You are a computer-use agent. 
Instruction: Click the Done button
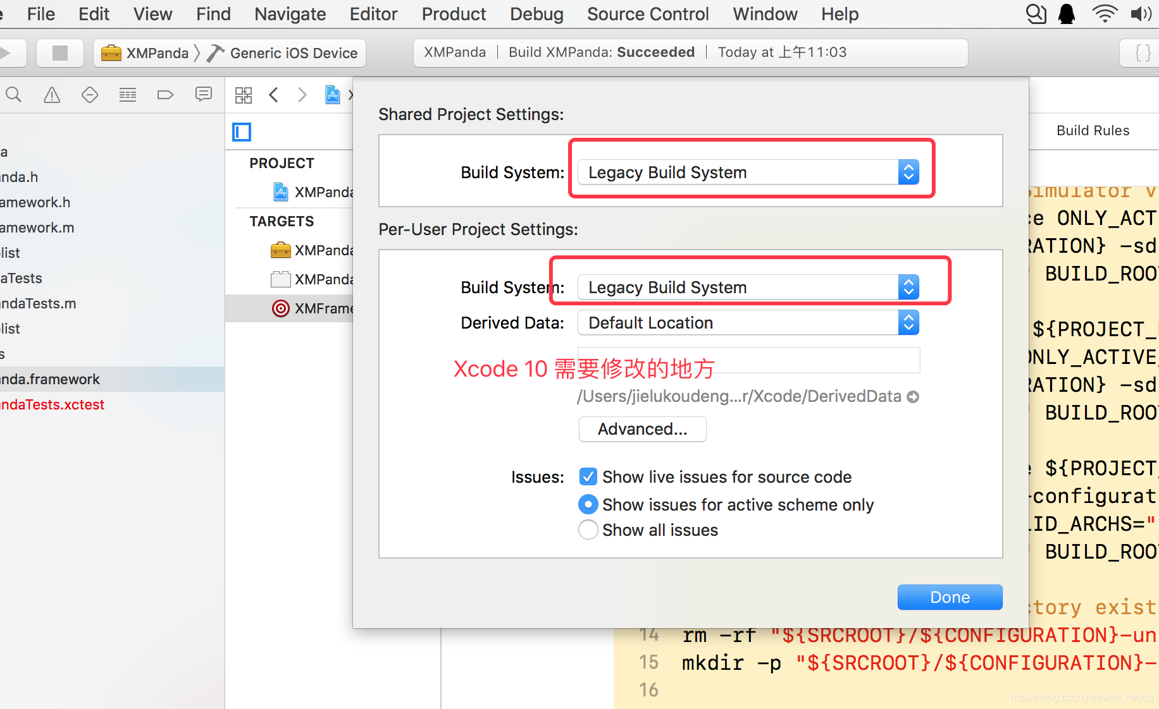tap(950, 597)
